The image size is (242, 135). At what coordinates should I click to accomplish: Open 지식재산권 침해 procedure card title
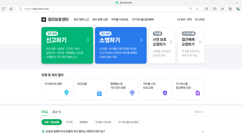[x=53, y=84]
